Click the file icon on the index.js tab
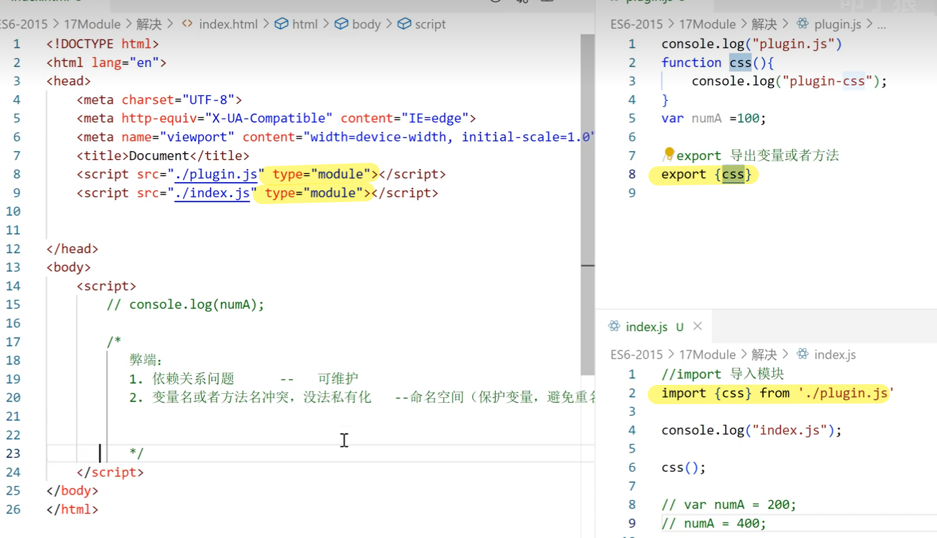 click(614, 326)
